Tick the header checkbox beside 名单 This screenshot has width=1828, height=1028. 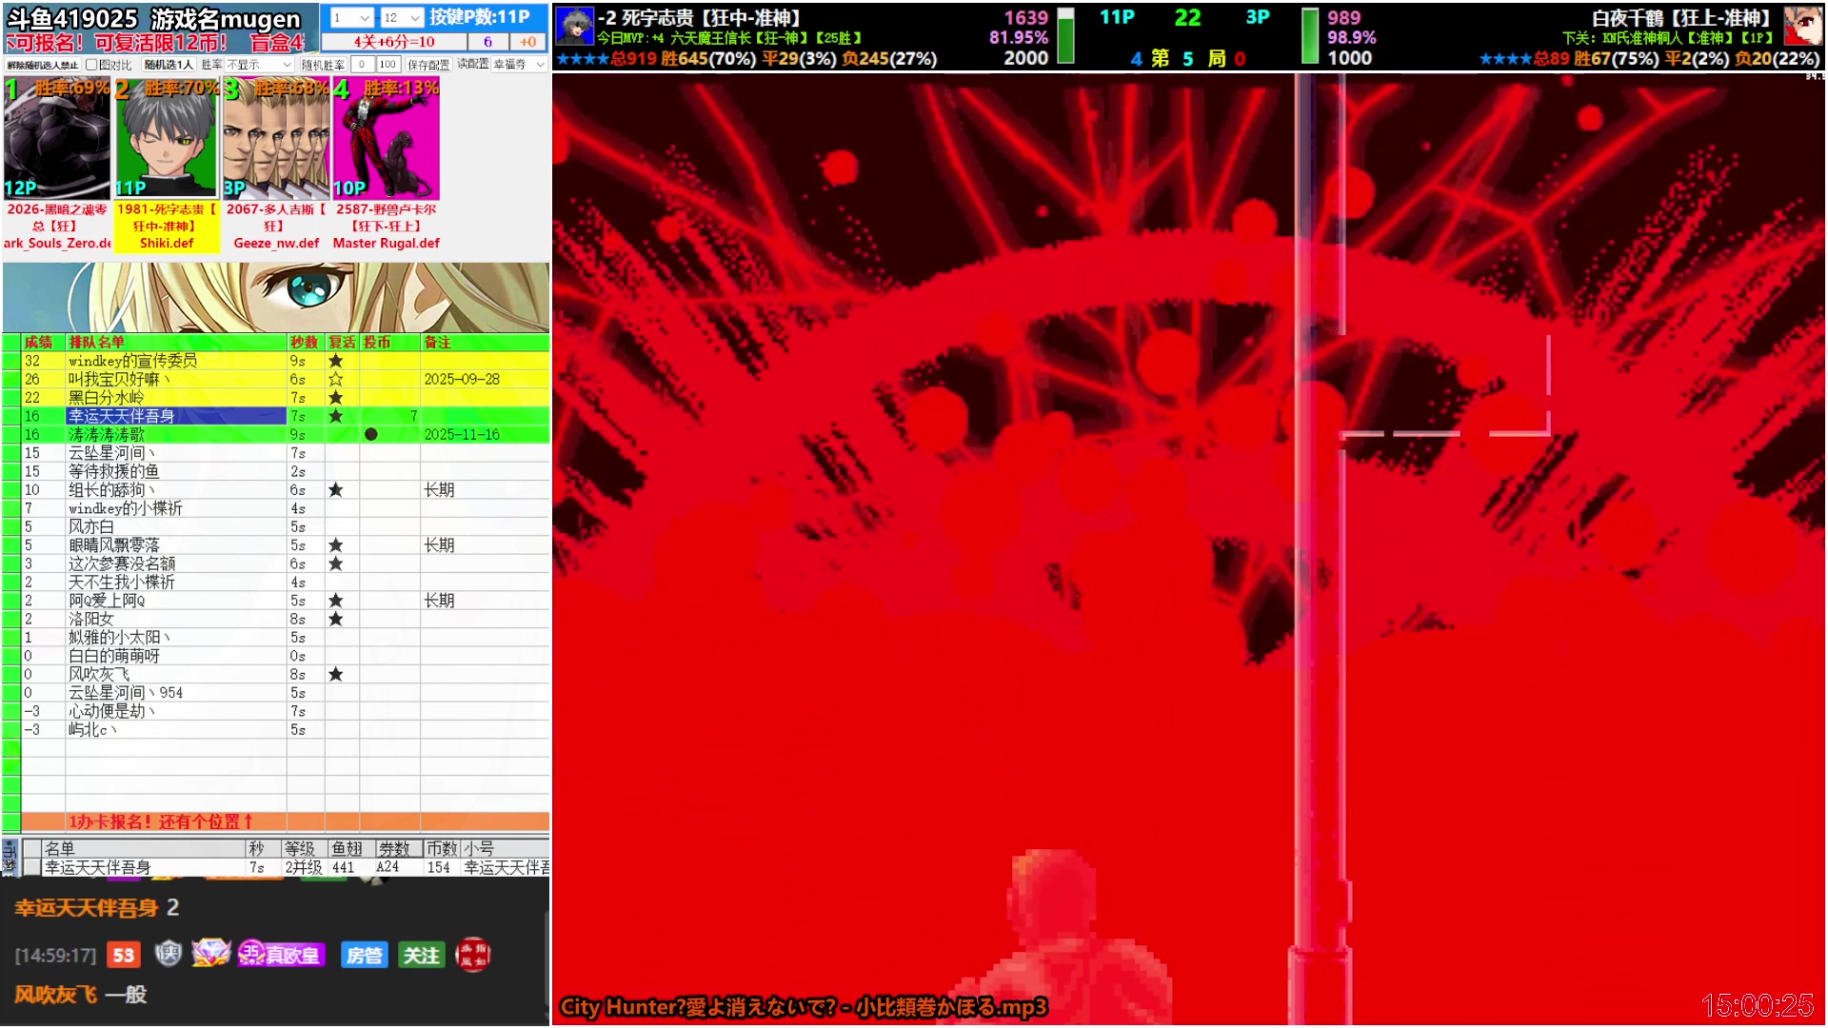[x=31, y=848]
